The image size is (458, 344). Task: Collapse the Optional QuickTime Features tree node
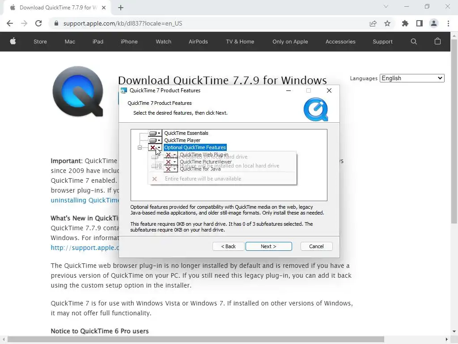coord(140,148)
